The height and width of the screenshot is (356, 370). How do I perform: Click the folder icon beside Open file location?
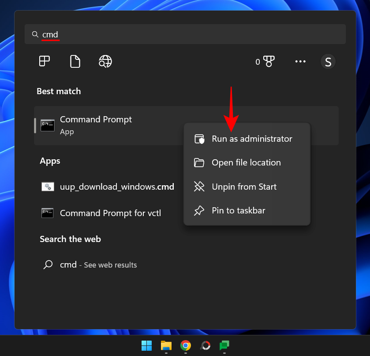coord(199,163)
